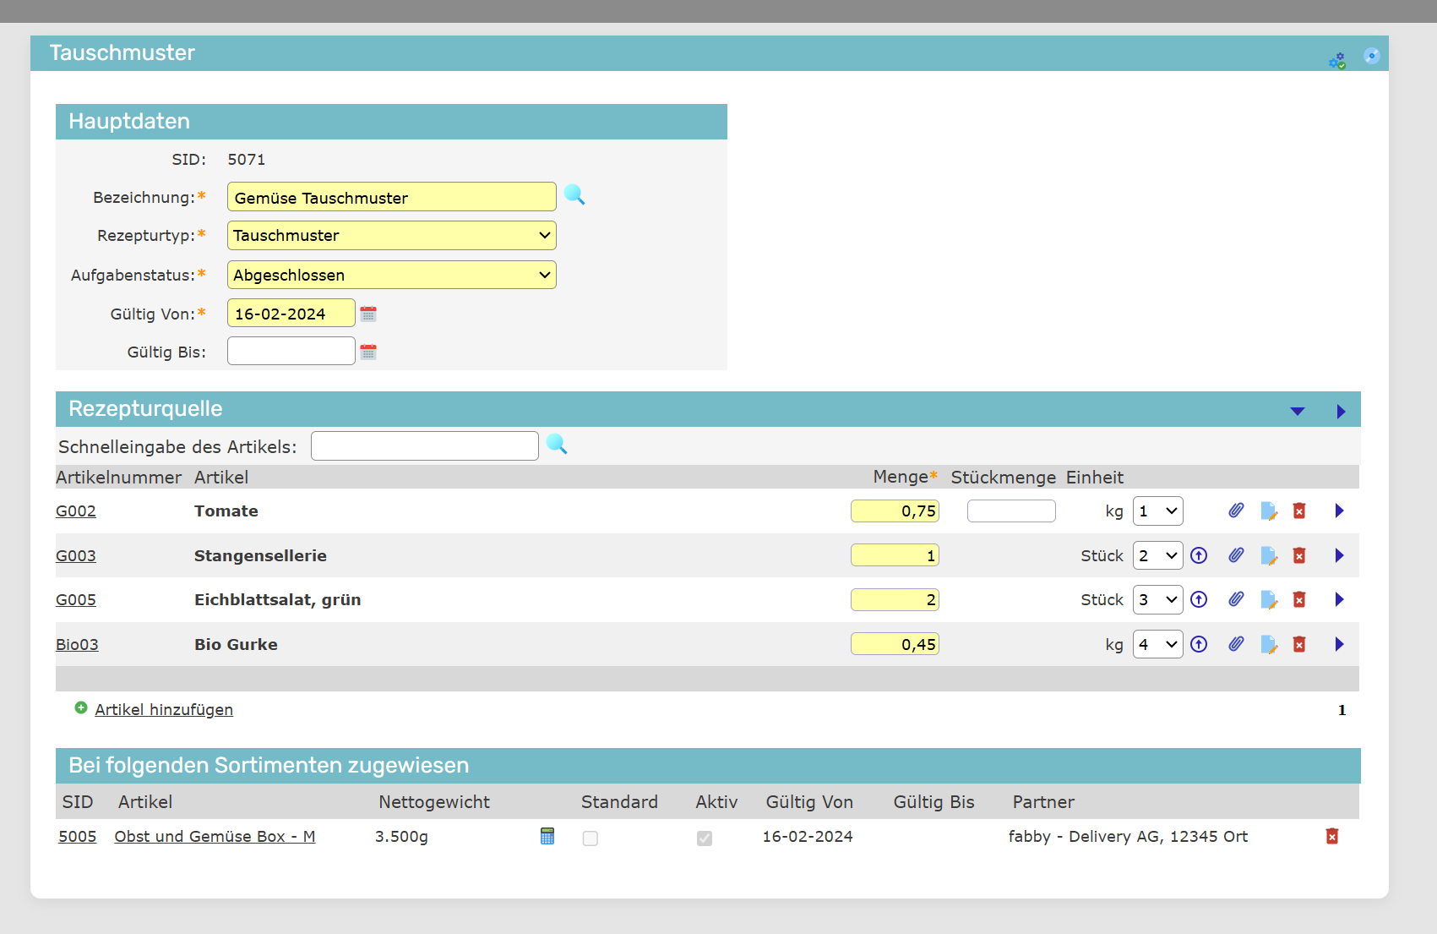
Task: Open position dropdown for Tomate row
Action: coord(1157,511)
